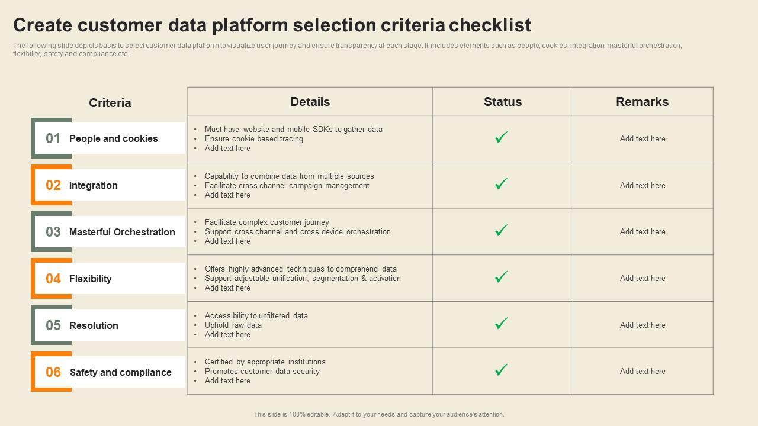The image size is (758, 426).
Task: Click the green checkmark for People and cookies
Action: 502,138
